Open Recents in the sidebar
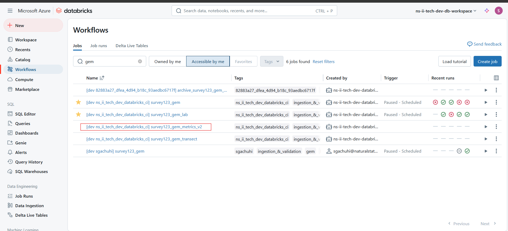 [33, 50]
